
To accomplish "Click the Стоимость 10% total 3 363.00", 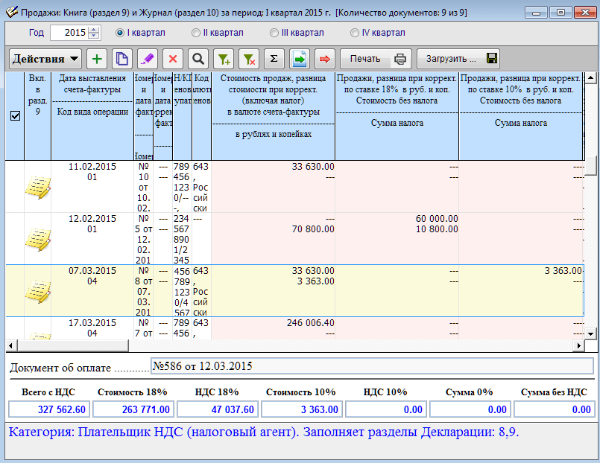I will [x=302, y=409].
